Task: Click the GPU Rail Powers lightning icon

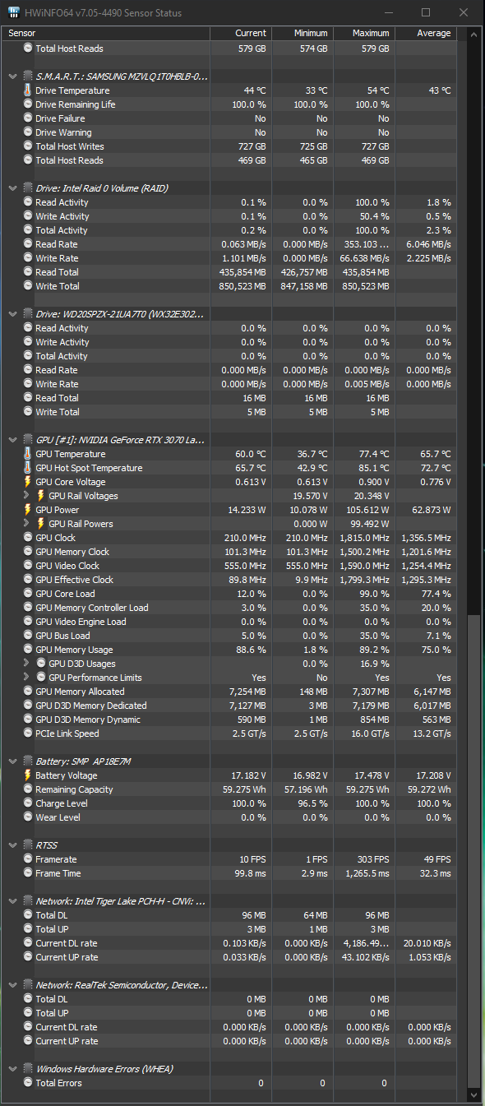Action: [41, 524]
